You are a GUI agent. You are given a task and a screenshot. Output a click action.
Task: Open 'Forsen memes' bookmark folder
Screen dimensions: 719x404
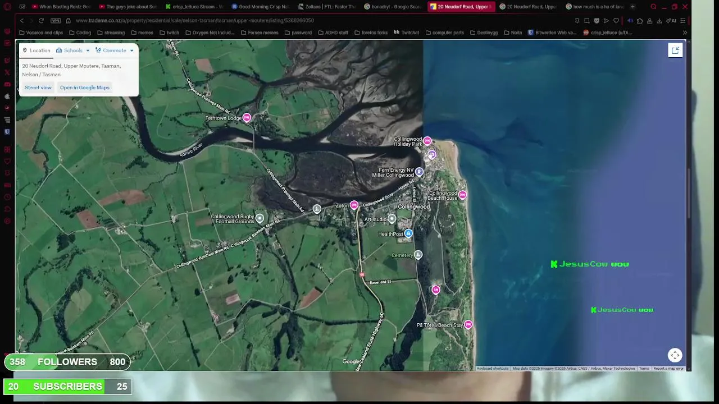(259, 33)
